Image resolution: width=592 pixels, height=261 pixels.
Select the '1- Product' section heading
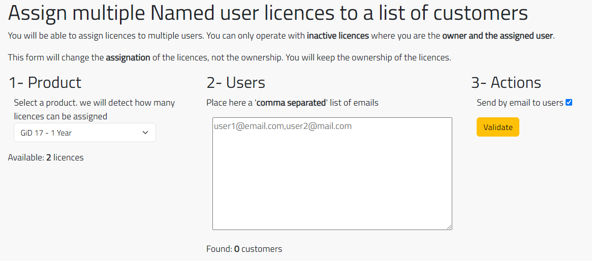point(45,83)
